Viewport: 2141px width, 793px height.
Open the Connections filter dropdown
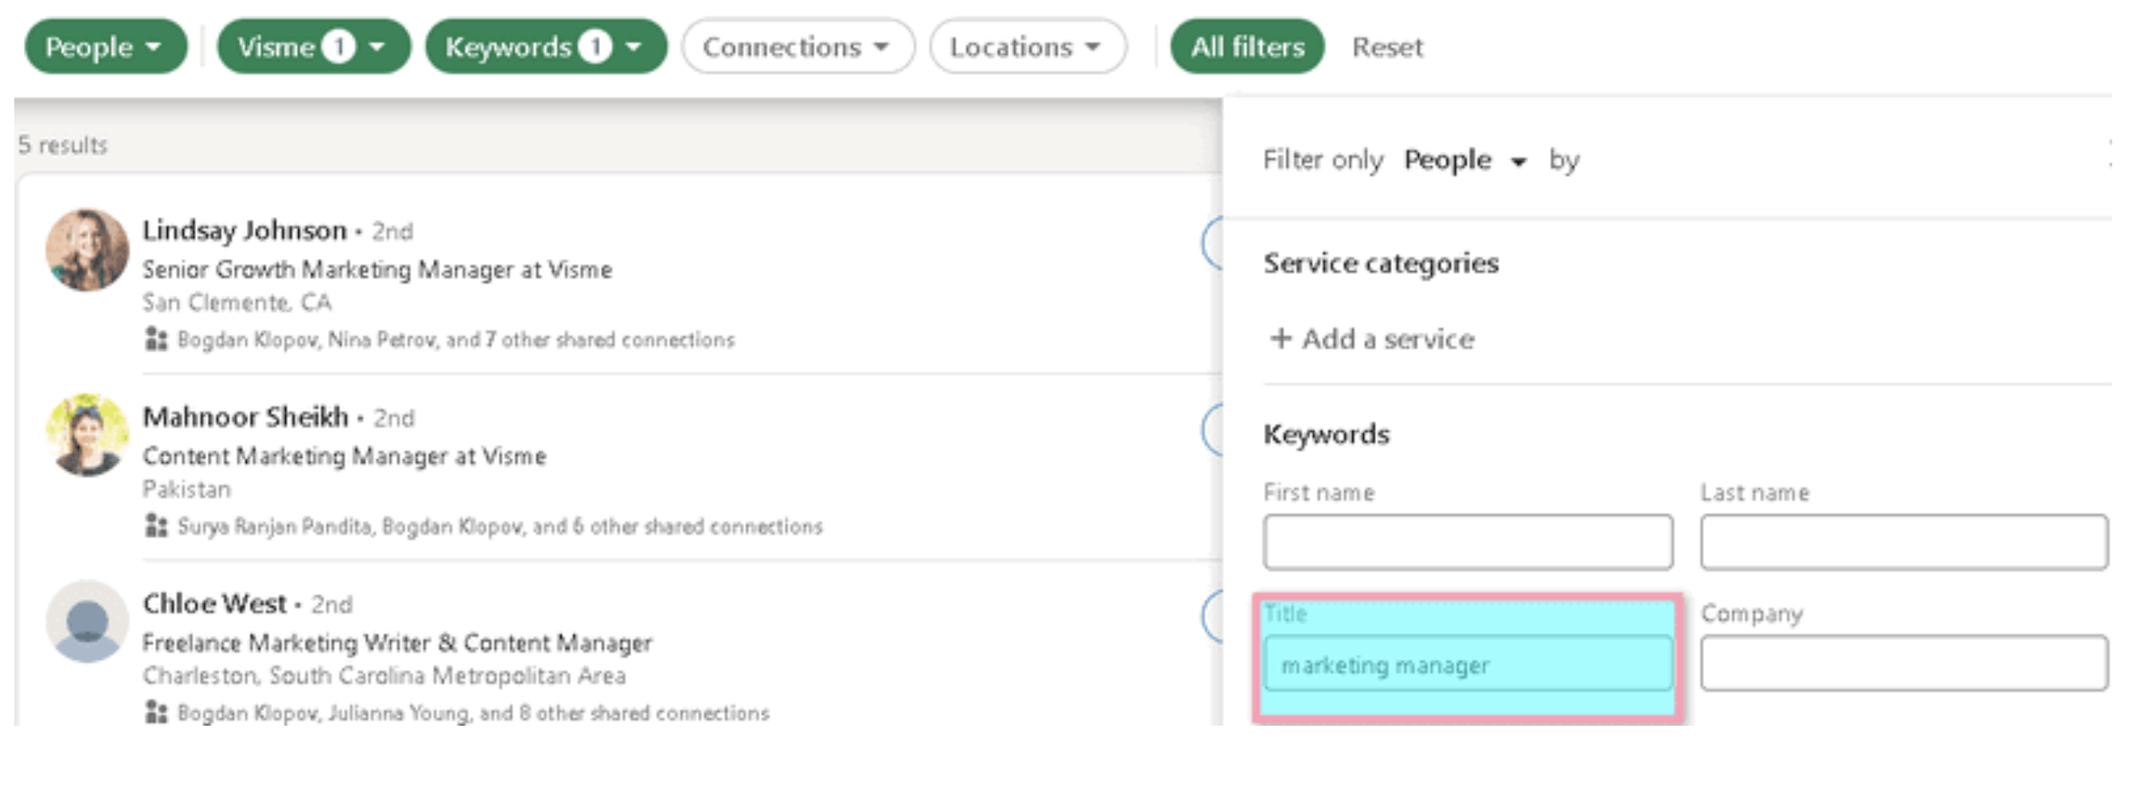(x=797, y=47)
